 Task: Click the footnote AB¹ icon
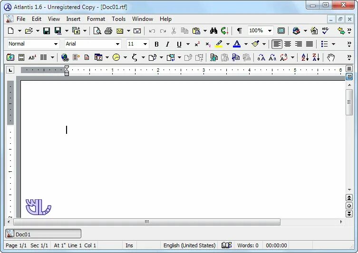click(32, 57)
